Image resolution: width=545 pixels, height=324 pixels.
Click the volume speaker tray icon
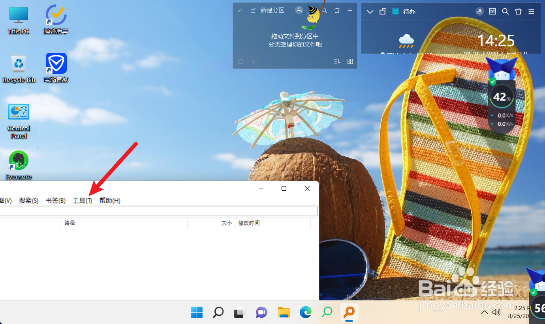point(496,313)
